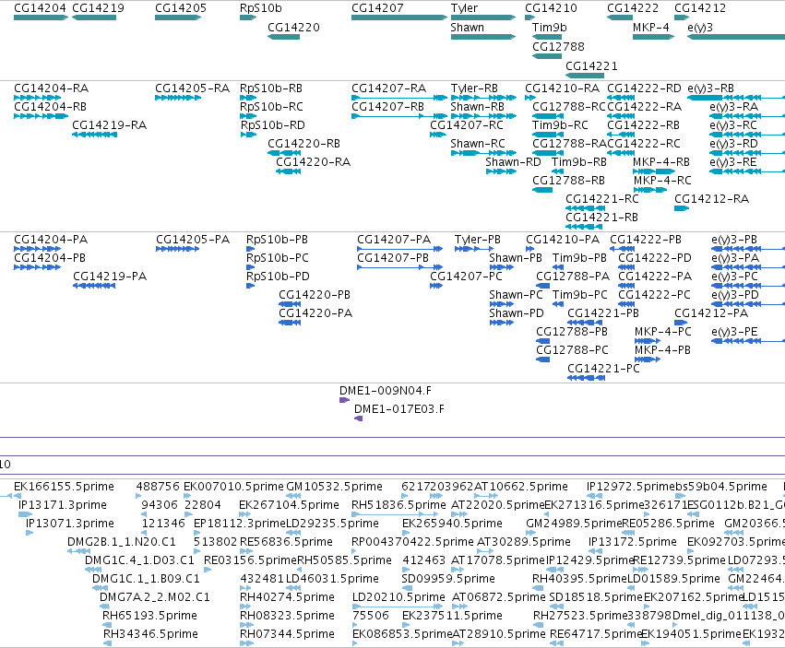Viewport: 785px width, 648px height.
Task: Select transcript CG14221-RC
Action: point(602,199)
